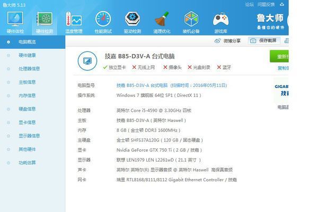
Task: Launch the 性能测试 performance test icon
Action: 103,19
